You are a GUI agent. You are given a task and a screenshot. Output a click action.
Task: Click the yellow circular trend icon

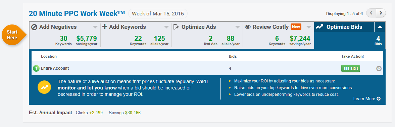point(44,87)
